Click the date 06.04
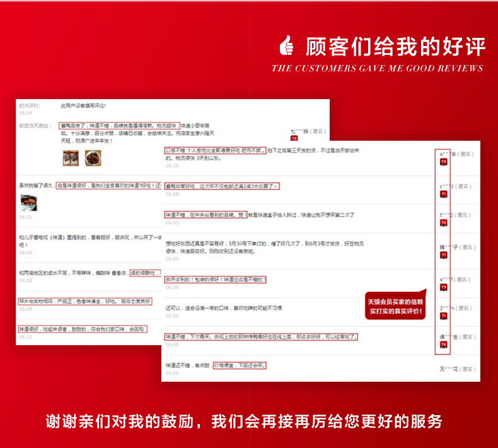Image resolution: width=498 pixels, height=448 pixels. point(25,113)
